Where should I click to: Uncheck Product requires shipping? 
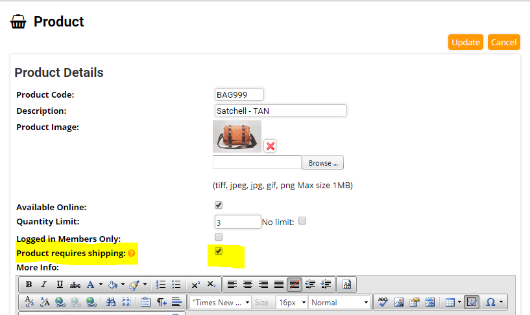coord(219,252)
